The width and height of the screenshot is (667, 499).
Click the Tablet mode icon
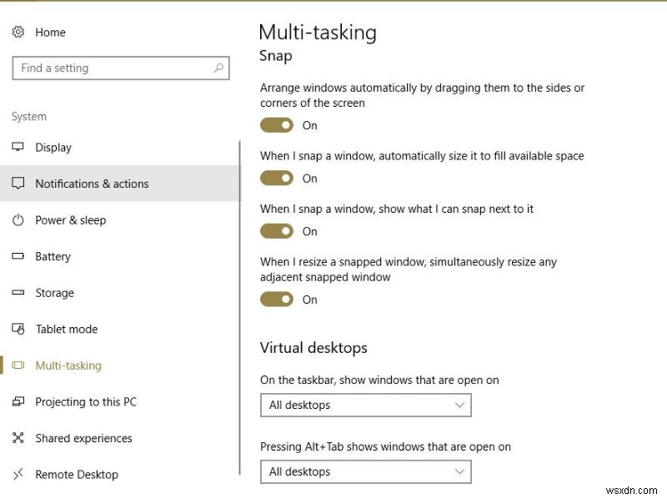(x=18, y=329)
